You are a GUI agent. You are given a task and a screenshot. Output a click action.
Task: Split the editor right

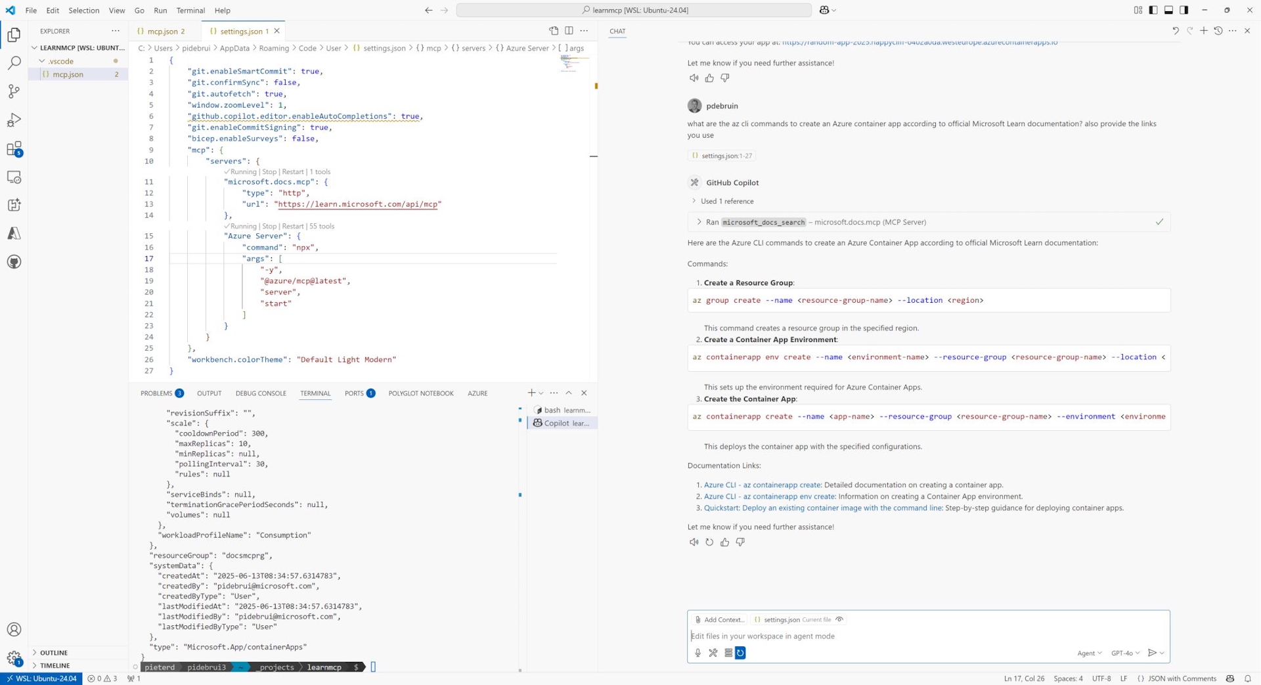click(569, 31)
